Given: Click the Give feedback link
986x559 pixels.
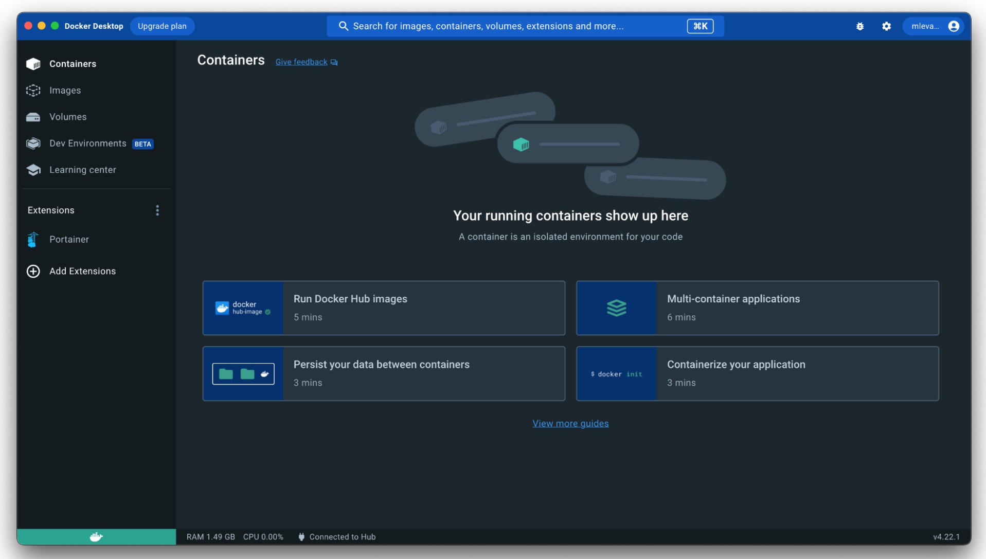Looking at the screenshot, I should (301, 62).
